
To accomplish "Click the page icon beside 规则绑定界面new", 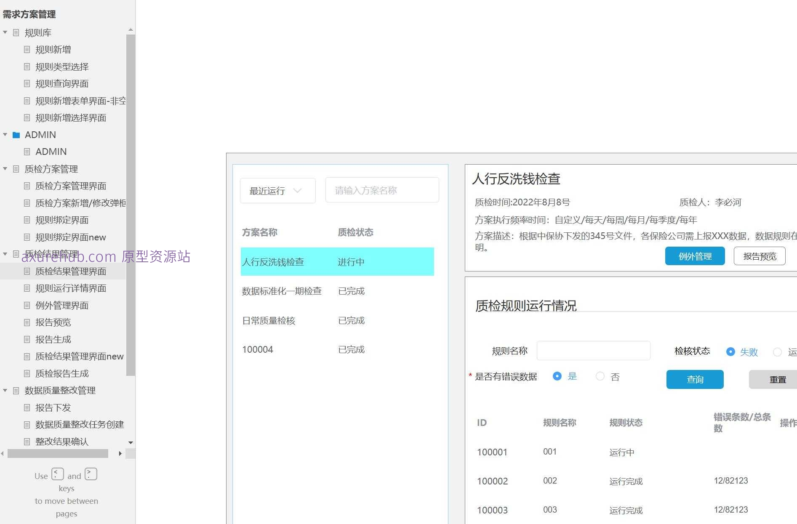I will pyautogui.click(x=27, y=237).
